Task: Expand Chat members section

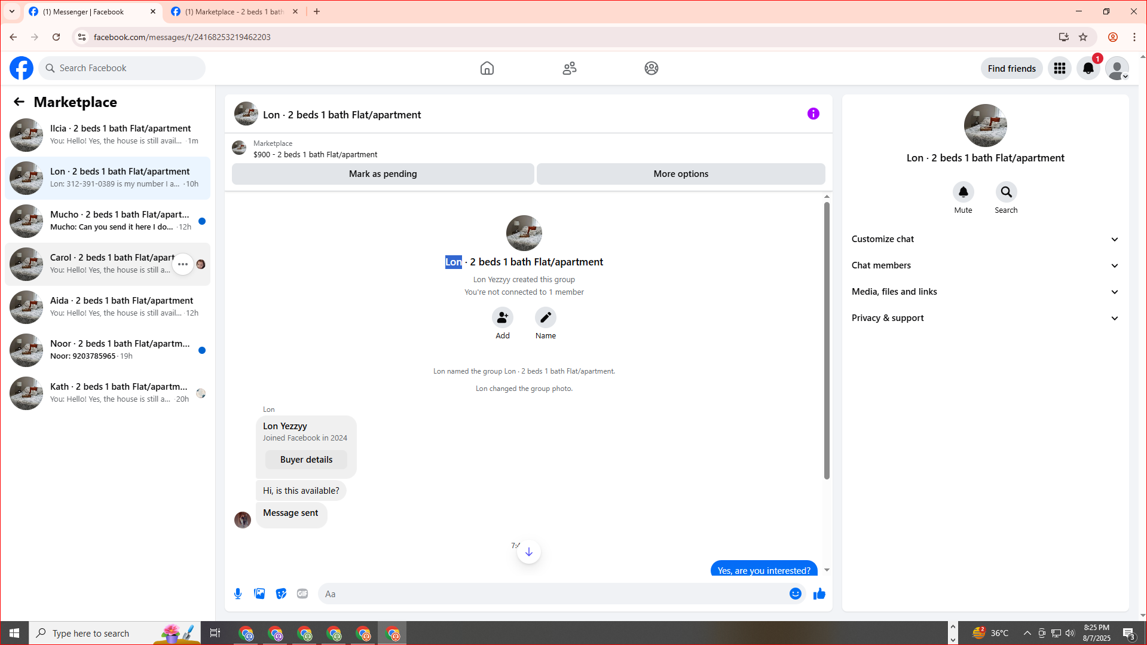Action: click(x=985, y=265)
